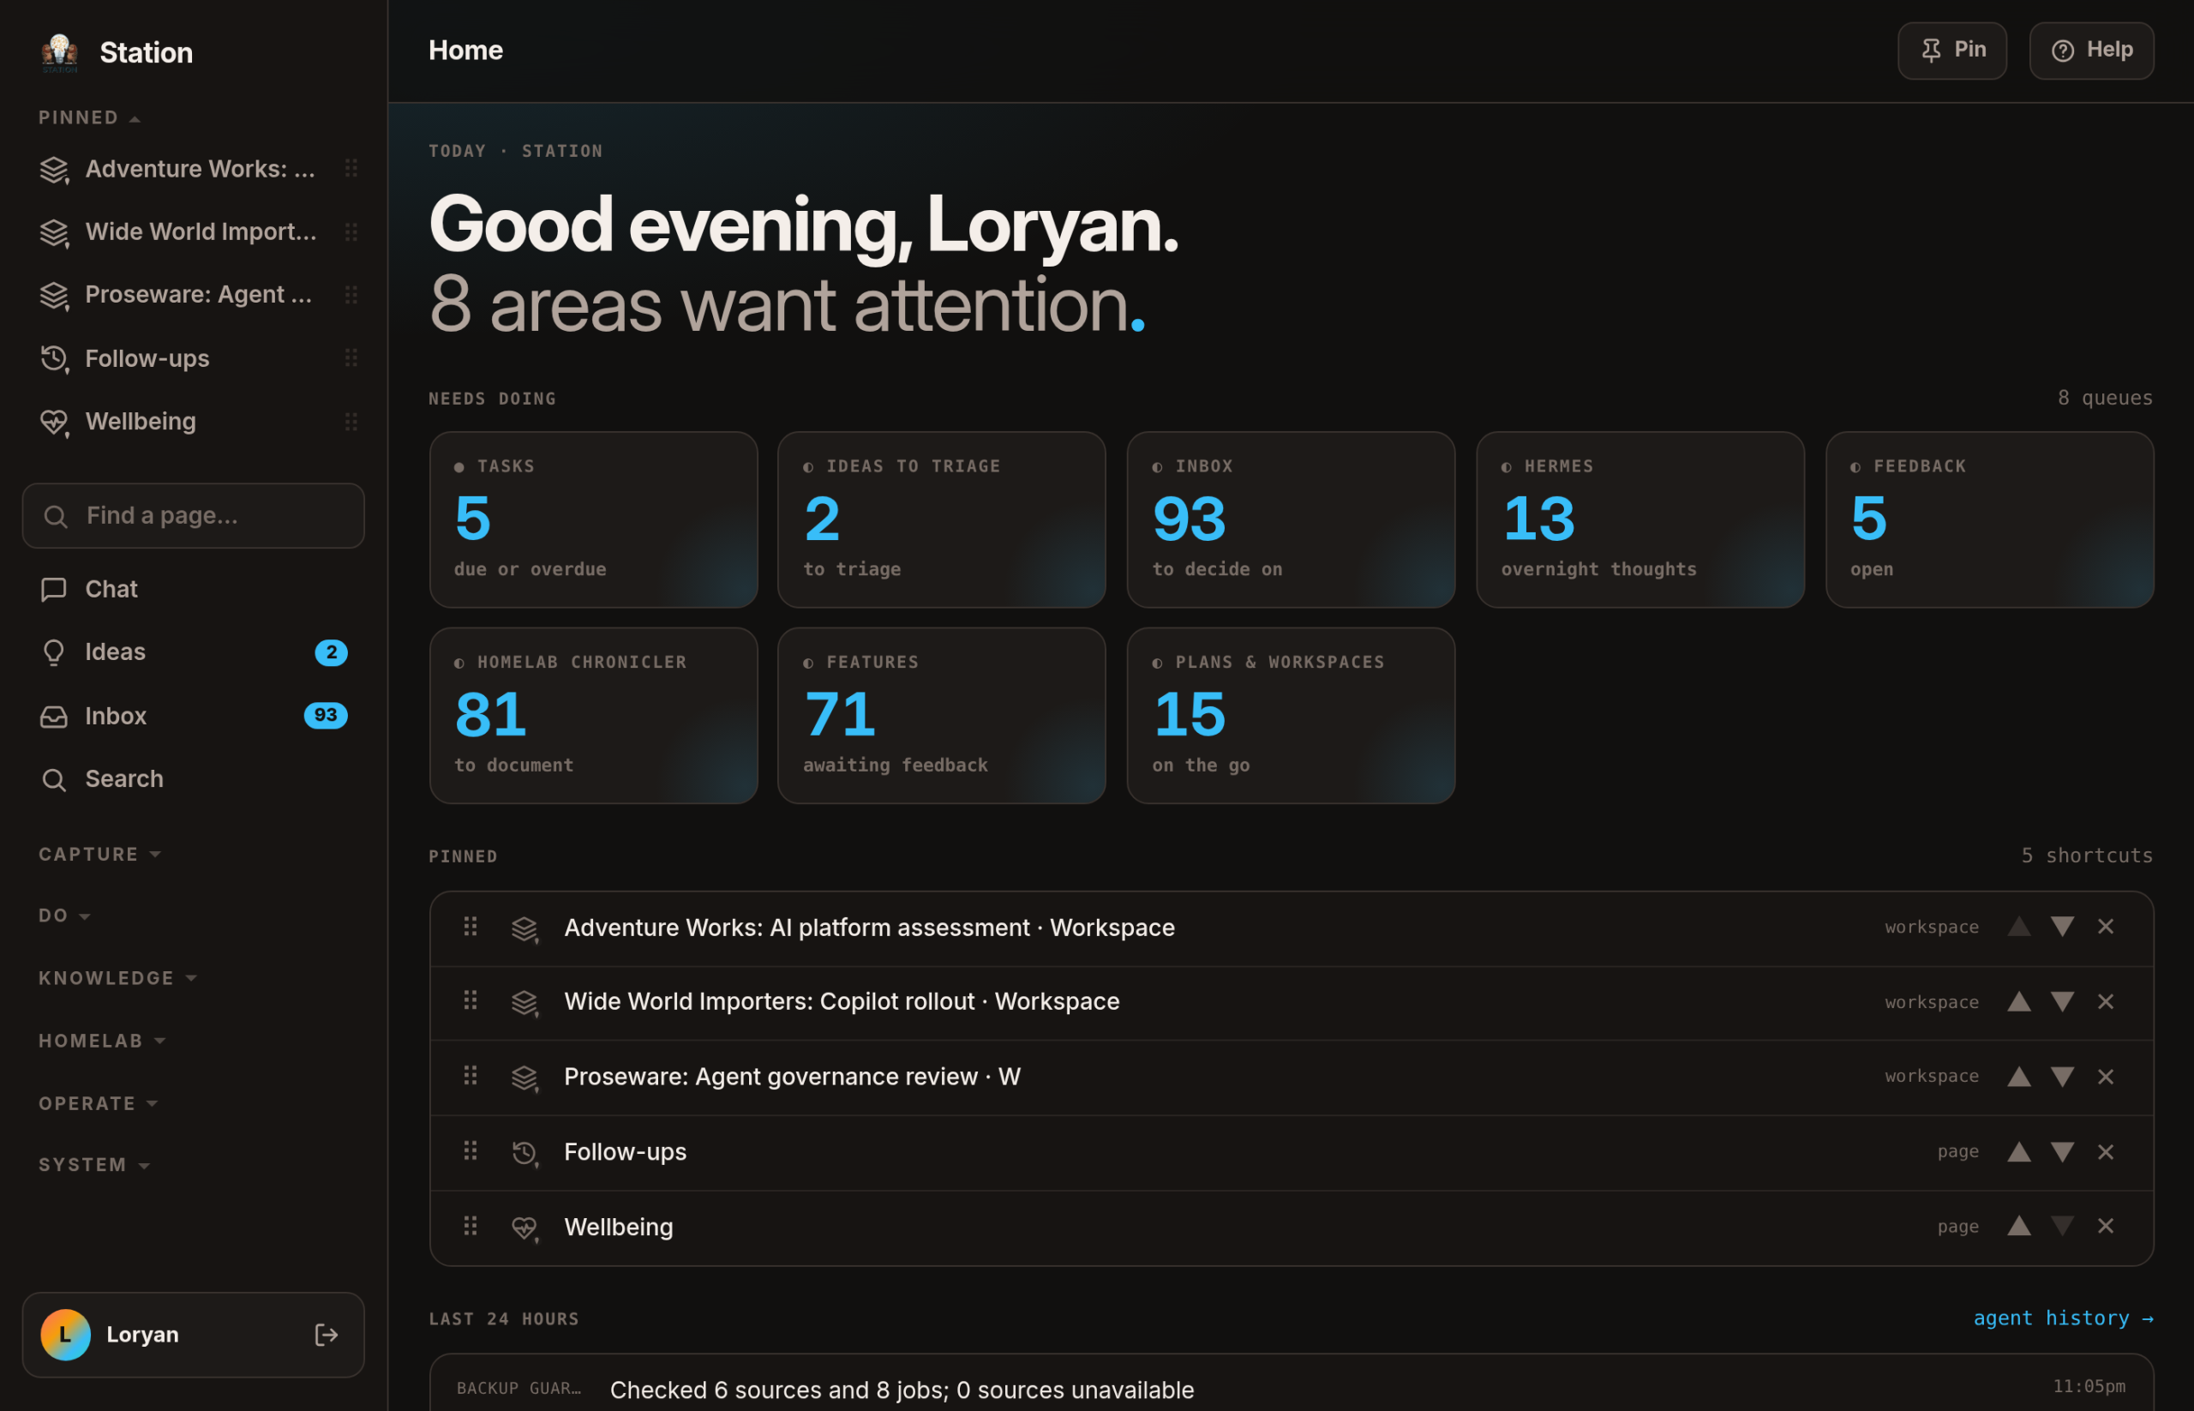The height and width of the screenshot is (1411, 2194).
Task: Open Chat from the sidebar
Action: pos(194,589)
